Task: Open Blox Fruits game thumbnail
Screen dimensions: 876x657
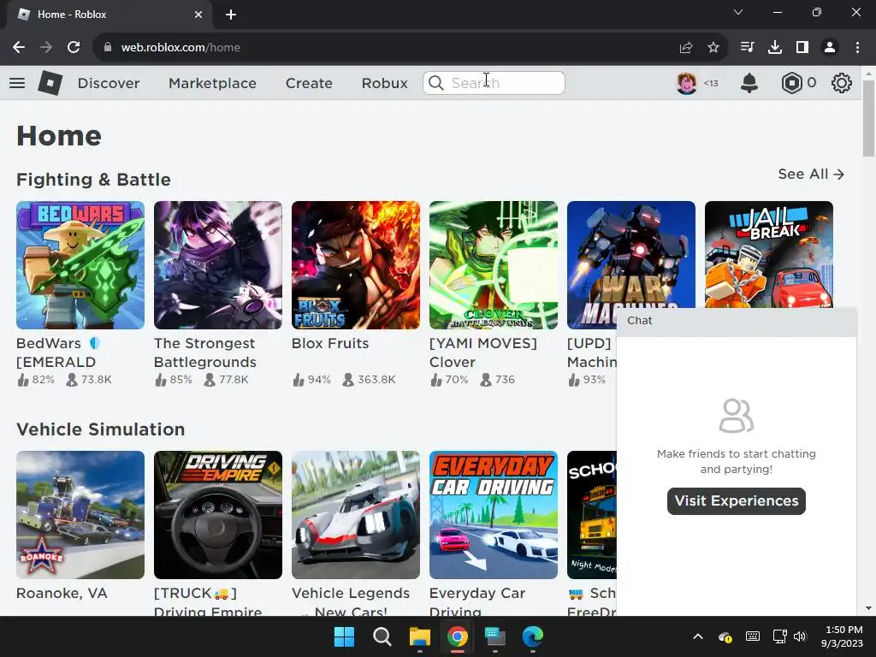Action: coord(356,265)
